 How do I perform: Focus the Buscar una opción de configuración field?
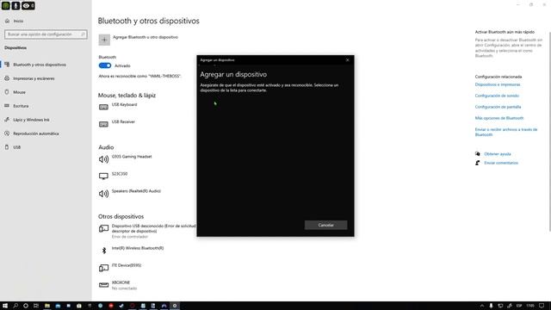point(46,34)
